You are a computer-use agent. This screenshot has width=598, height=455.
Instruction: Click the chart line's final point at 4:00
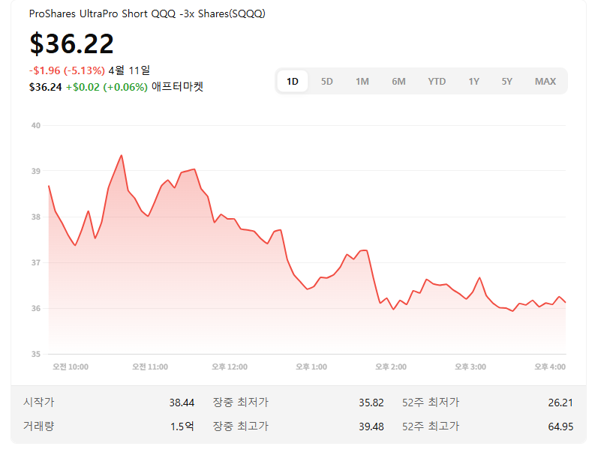565,302
